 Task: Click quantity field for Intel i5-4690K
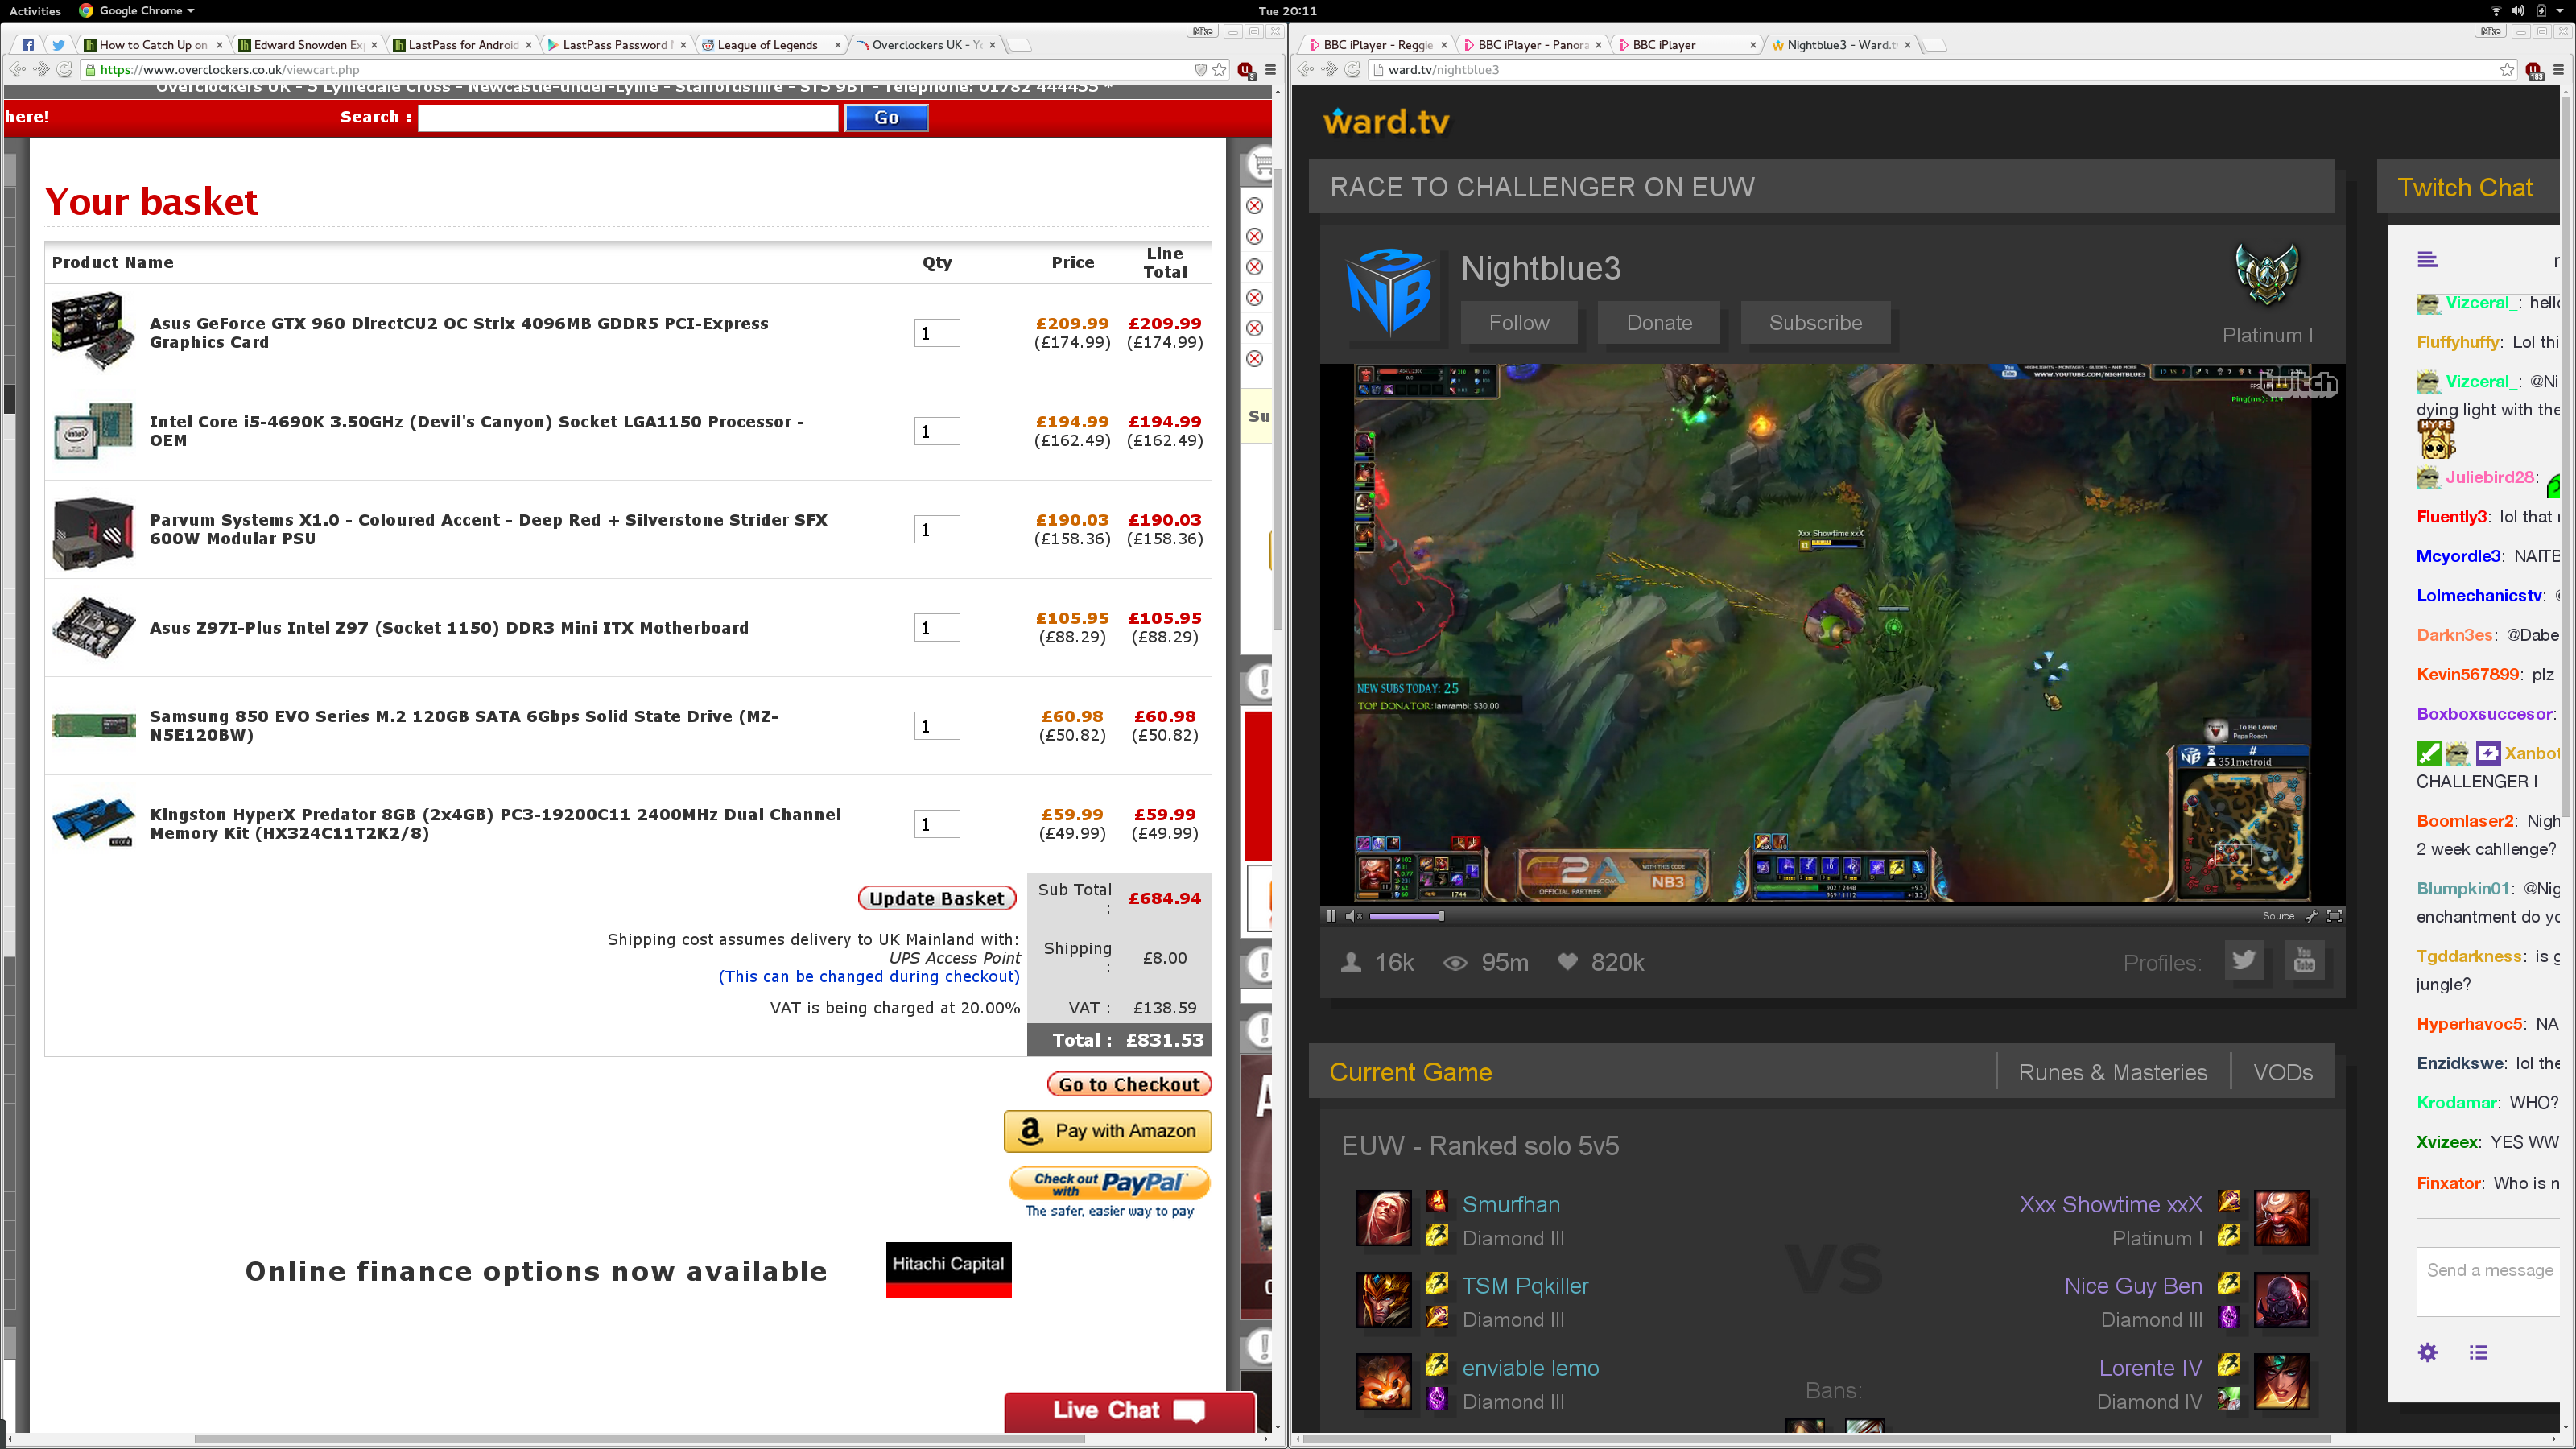936,431
